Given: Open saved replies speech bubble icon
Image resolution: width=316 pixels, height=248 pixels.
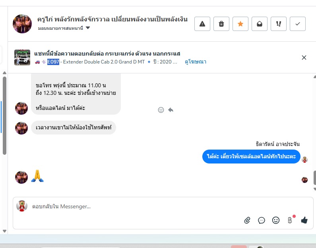Looking at the screenshot, I should (x=262, y=221).
